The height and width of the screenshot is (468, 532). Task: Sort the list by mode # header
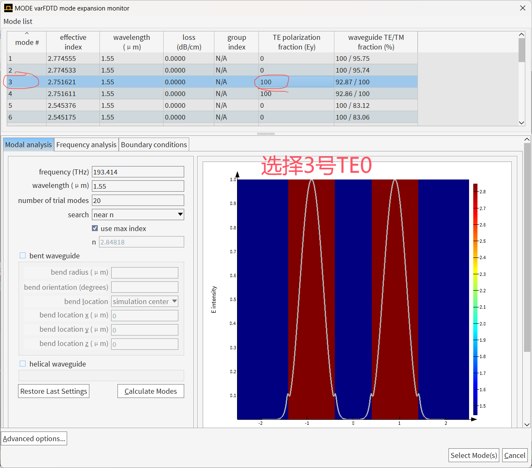point(27,42)
